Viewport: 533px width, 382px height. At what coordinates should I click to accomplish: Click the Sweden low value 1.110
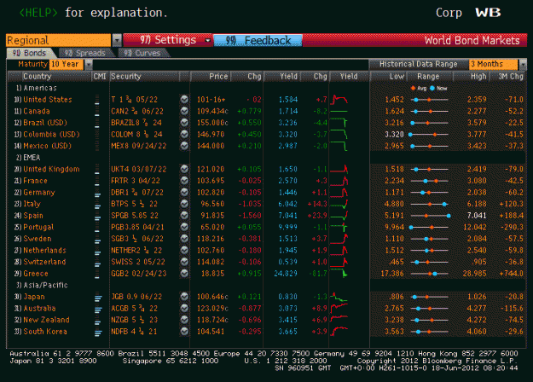(394, 239)
